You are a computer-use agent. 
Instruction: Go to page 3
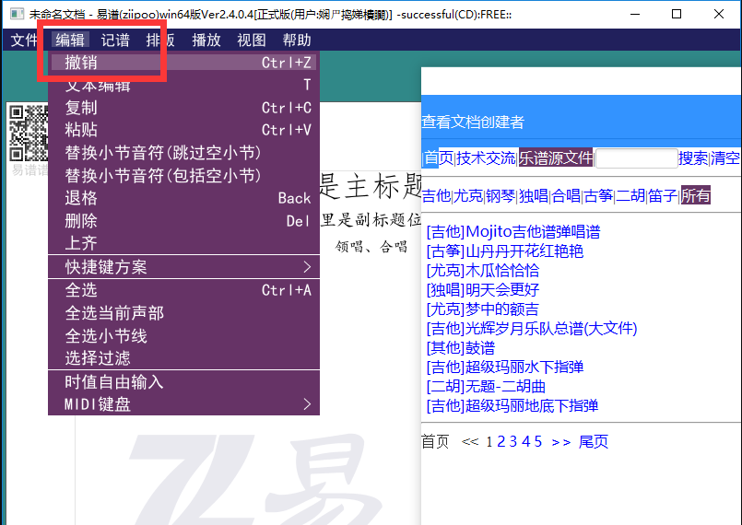(513, 441)
